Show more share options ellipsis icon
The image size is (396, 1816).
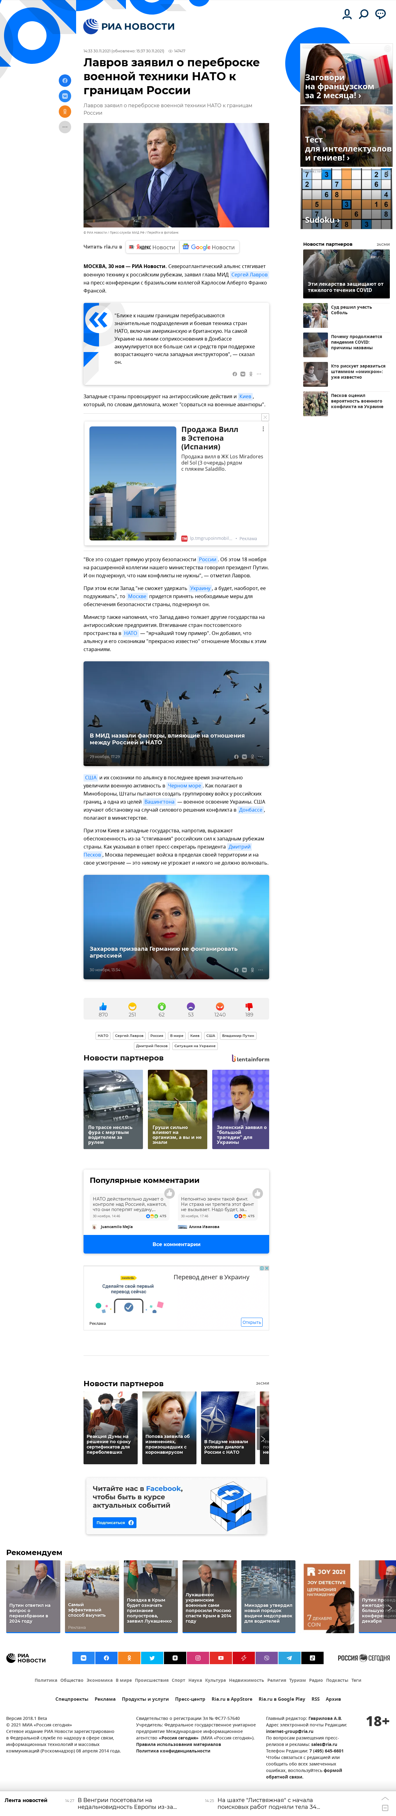65,127
